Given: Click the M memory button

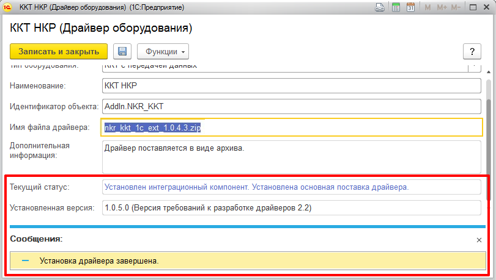Looking at the screenshot, I should pos(428,8).
